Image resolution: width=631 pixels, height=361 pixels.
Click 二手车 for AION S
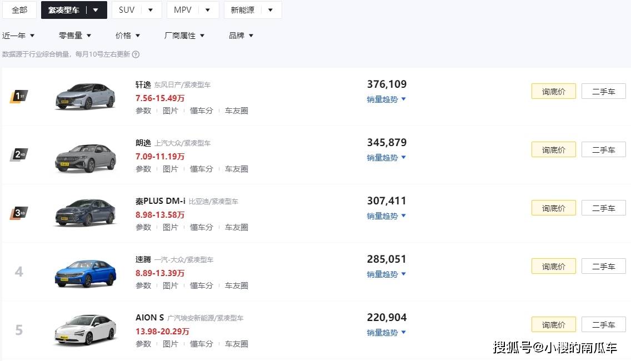coord(604,324)
